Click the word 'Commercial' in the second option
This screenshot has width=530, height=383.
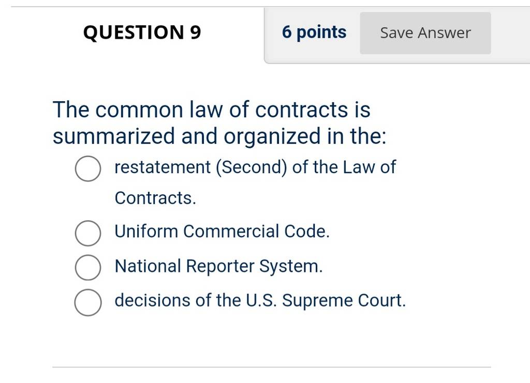tap(231, 232)
